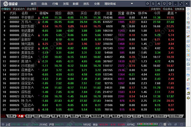191x127 pixels.
Task: Select the 深圳能源 stock row
Action: pyautogui.click(x=87, y=109)
